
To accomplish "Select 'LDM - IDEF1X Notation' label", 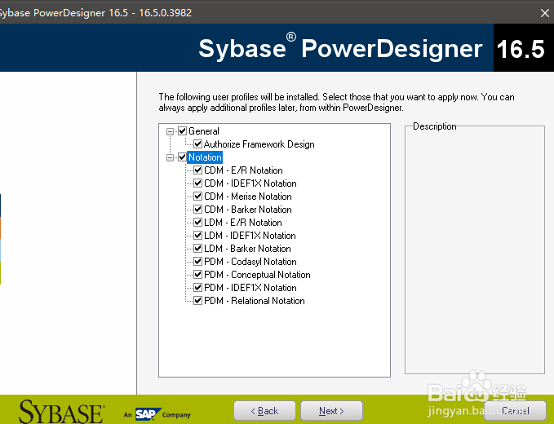I will pos(250,236).
